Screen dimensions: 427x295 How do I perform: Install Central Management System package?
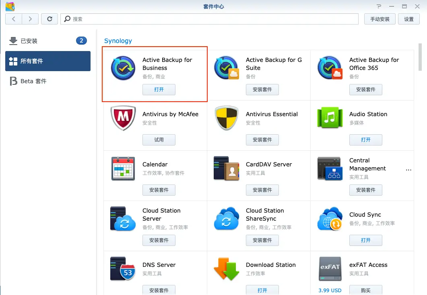[x=366, y=190]
